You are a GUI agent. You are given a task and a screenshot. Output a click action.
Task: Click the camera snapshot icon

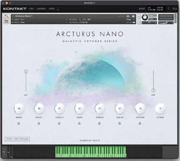[128, 16]
